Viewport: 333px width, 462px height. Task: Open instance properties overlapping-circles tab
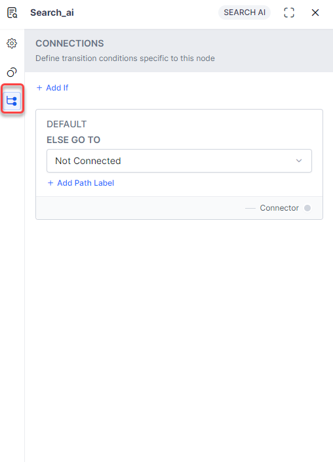(12, 72)
